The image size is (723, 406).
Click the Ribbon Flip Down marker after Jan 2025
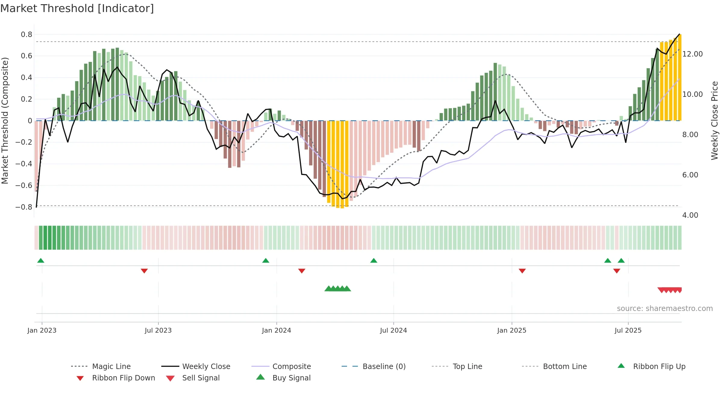pos(522,271)
